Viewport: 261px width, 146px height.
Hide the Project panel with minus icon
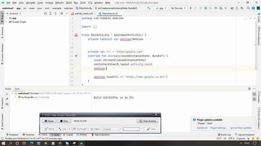(66, 13)
